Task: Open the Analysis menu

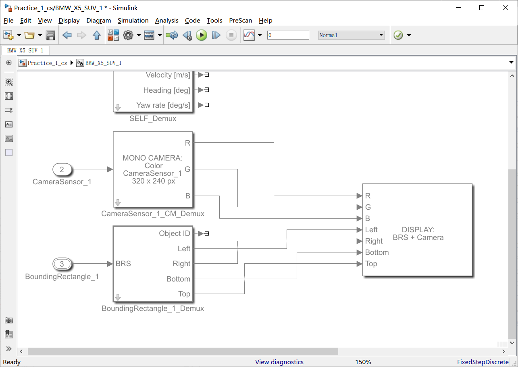Action: 167,20
